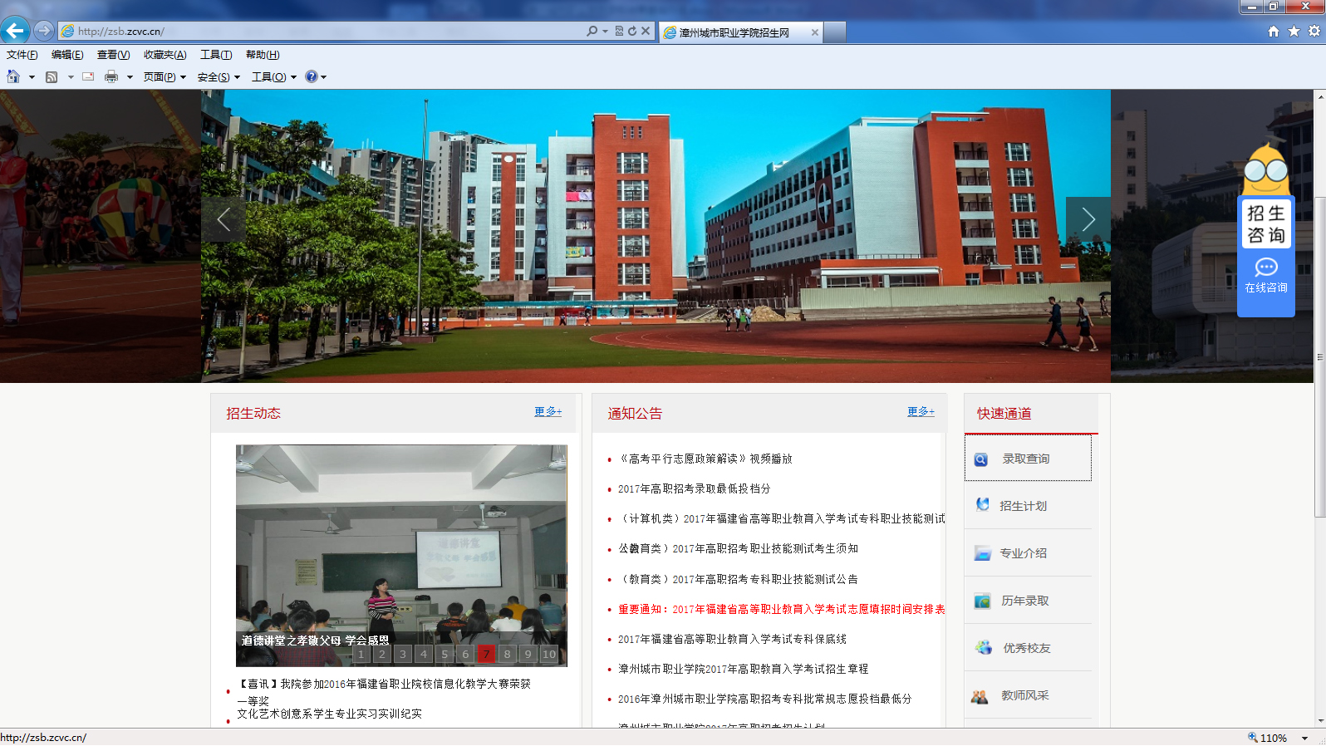Click the Print icon in command bar
The image size is (1326, 746).
coord(111,77)
